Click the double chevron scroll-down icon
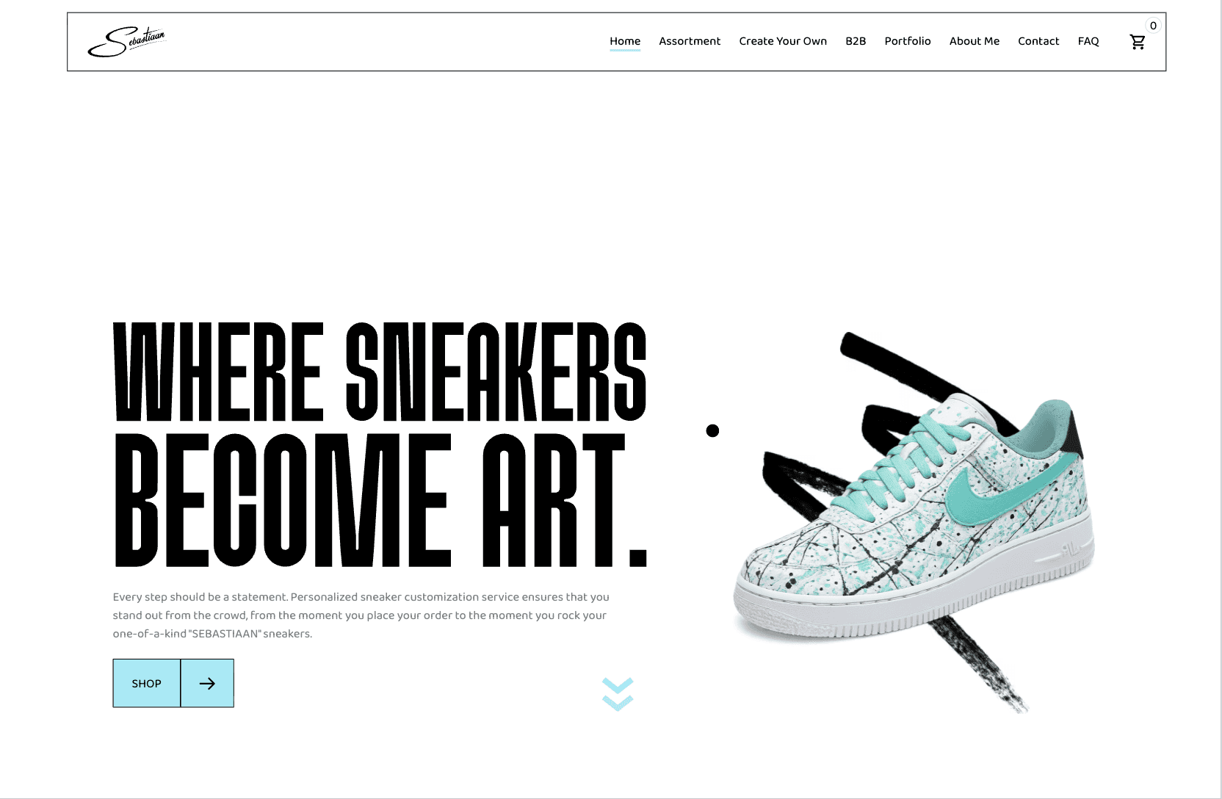 coord(618,694)
